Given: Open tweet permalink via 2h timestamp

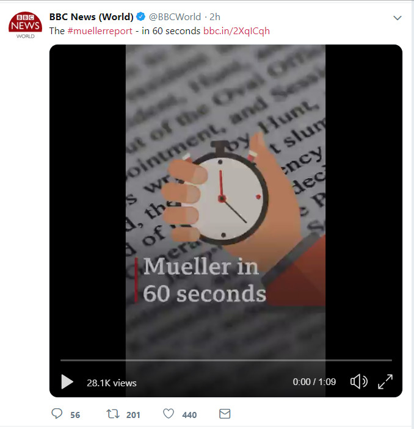Looking at the screenshot, I should [x=215, y=17].
